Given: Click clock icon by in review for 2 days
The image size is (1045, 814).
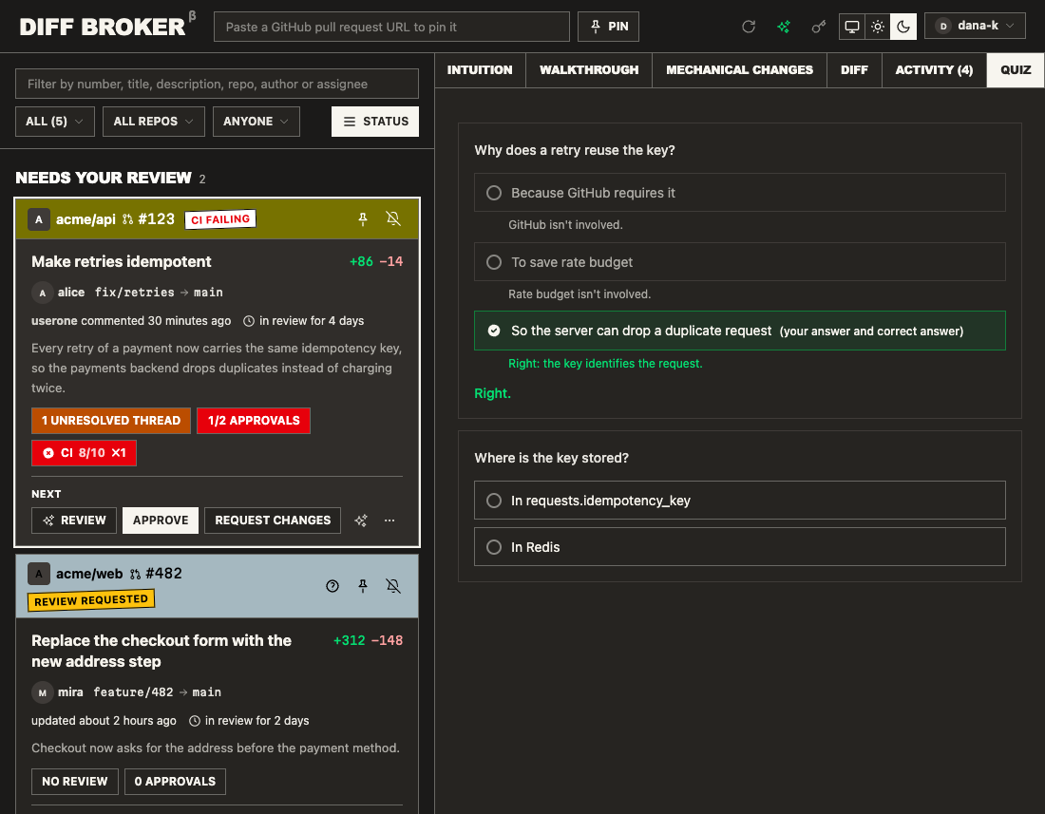Looking at the screenshot, I should click(x=195, y=721).
